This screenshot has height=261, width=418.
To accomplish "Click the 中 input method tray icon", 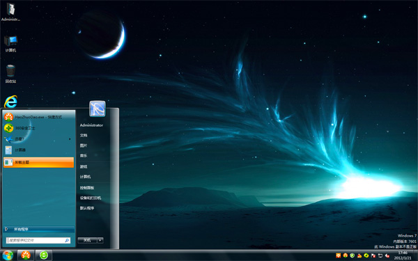I will pyautogui.click(x=339, y=255).
